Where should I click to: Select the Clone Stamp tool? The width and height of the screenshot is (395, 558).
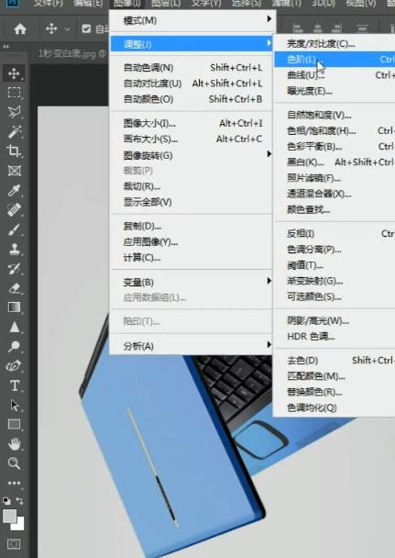(14, 249)
